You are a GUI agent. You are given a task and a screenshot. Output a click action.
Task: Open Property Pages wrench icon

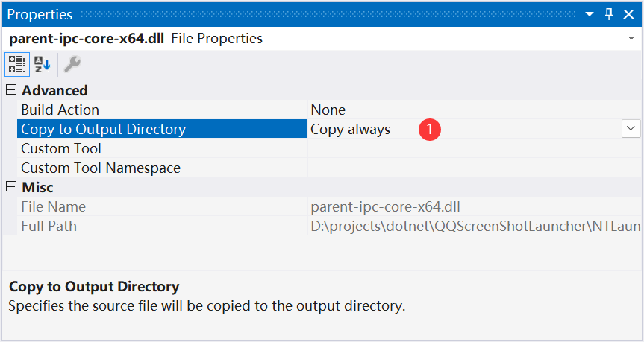72,64
